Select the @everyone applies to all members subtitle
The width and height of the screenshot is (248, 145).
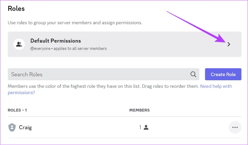pos(69,48)
